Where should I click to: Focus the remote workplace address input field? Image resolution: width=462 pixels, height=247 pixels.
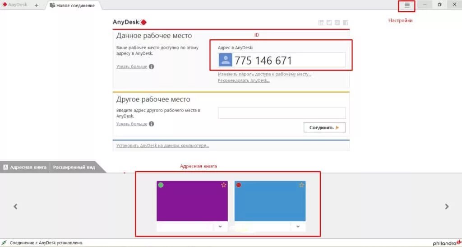pos(282,113)
